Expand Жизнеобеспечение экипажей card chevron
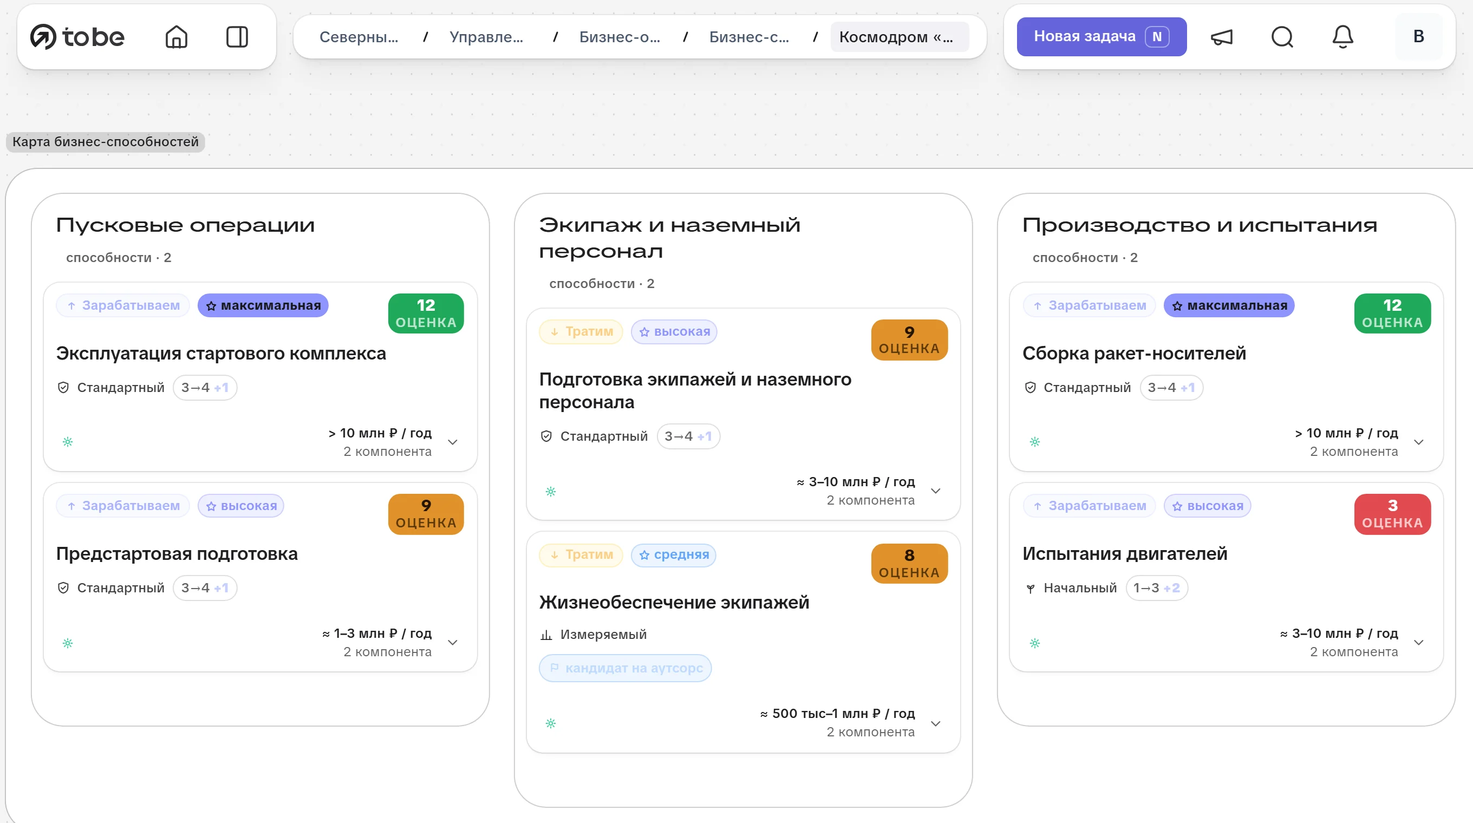This screenshot has height=823, width=1473. 935,723
